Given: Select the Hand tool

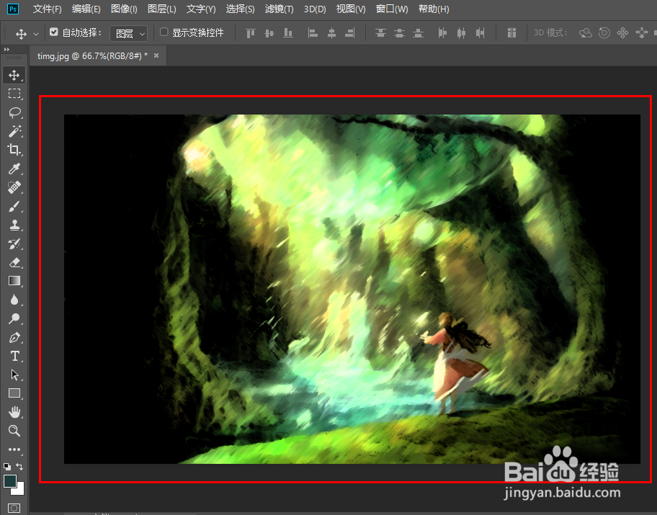Looking at the screenshot, I should pyautogui.click(x=14, y=412).
